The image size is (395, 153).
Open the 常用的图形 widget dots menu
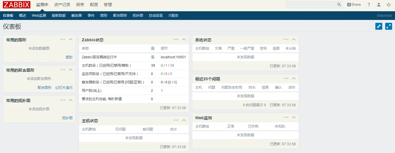pos(63,39)
